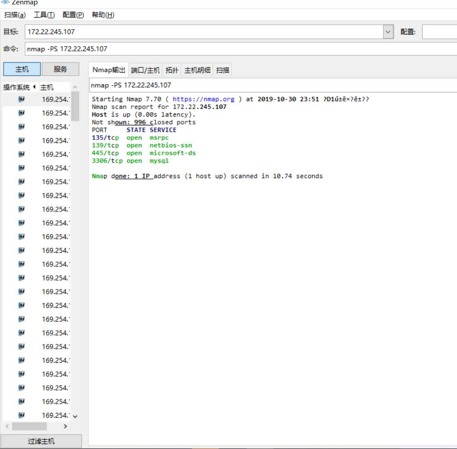Open the https://nmap.org link in output
Viewport: 457px width, 449px height.
click(203, 99)
